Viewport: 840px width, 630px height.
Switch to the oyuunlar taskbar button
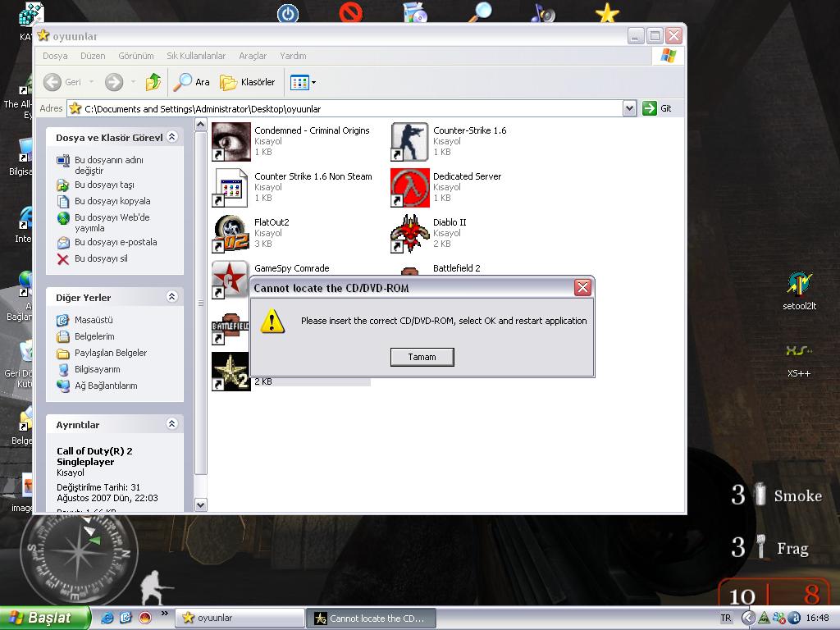(240, 619)
